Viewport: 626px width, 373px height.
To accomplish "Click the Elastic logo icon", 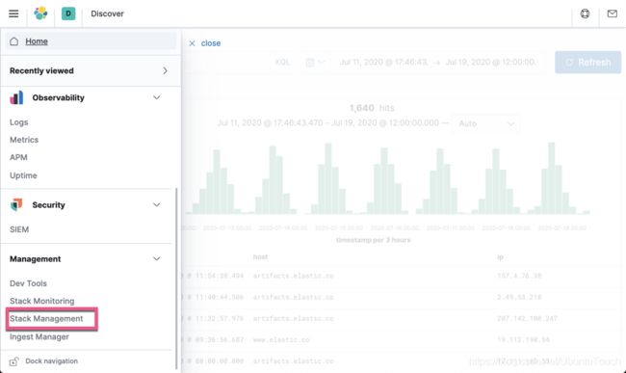I will click(x=40, y=13).
